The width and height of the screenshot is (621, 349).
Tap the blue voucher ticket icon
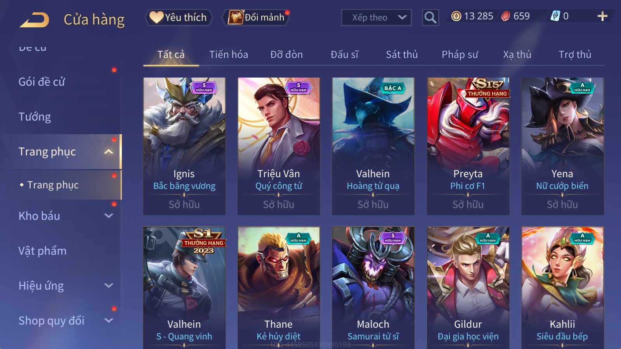[555, 16]
